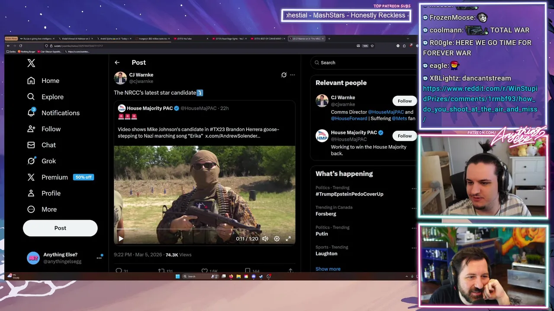
Task: Open Notifications in the sidebar
Action: coord(53,113)
